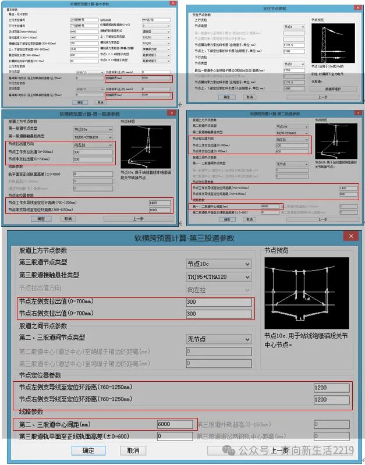
Task: Click 上一步 in 支柱节点参数 dialog
Action: (x=323, y=97)
